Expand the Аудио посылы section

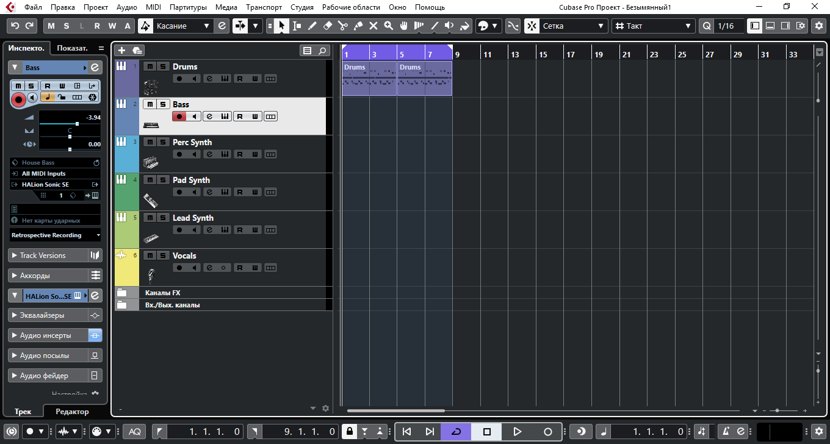coord(48,356)
